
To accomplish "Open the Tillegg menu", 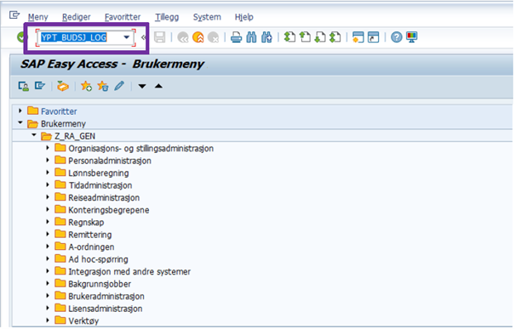I will coord(167,17).
